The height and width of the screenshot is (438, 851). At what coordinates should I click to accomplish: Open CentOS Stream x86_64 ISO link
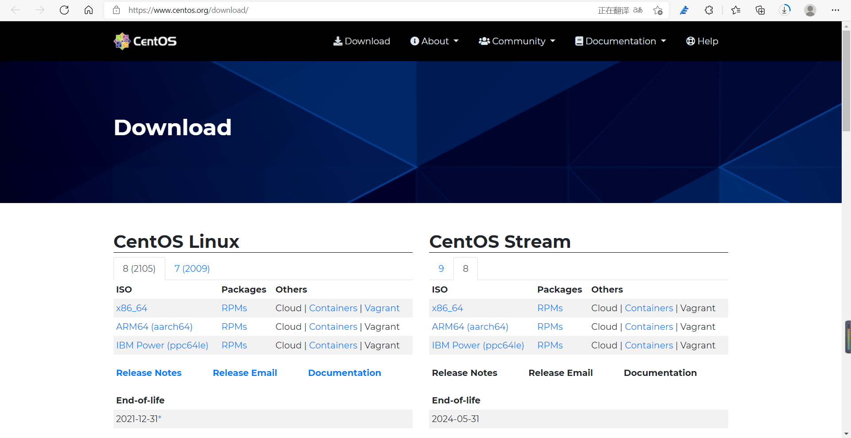pyautogui.click(x=447, y=308)
